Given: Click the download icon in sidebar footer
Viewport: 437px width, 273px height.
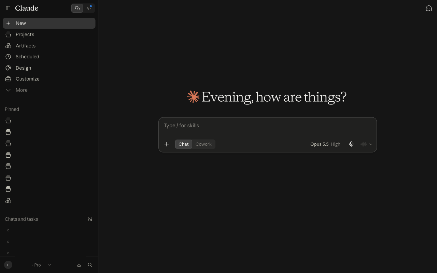Looking at the screenshot, I should coord(79,265).
